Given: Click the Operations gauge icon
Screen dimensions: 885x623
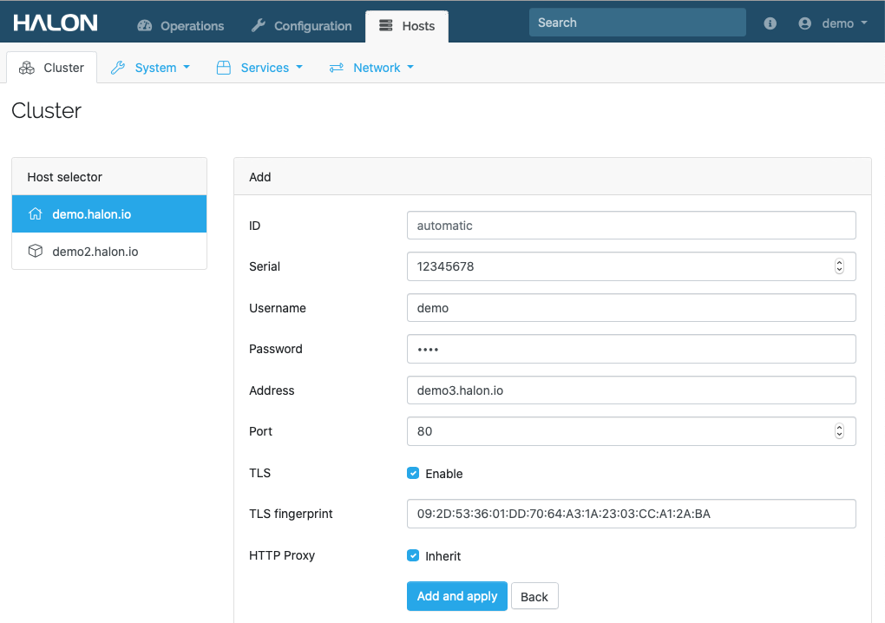Looking at the screenshot, I should coord(145,25).
